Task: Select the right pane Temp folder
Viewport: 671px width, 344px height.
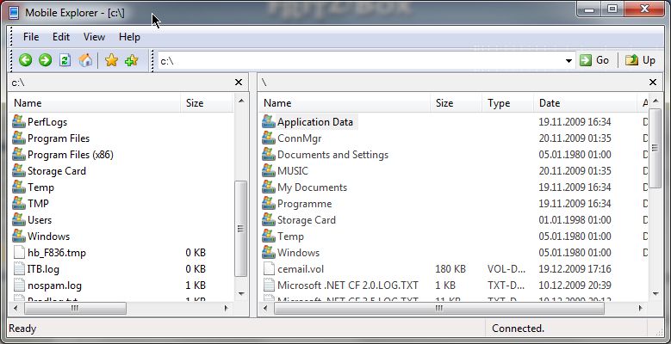Action: [290, 236]
